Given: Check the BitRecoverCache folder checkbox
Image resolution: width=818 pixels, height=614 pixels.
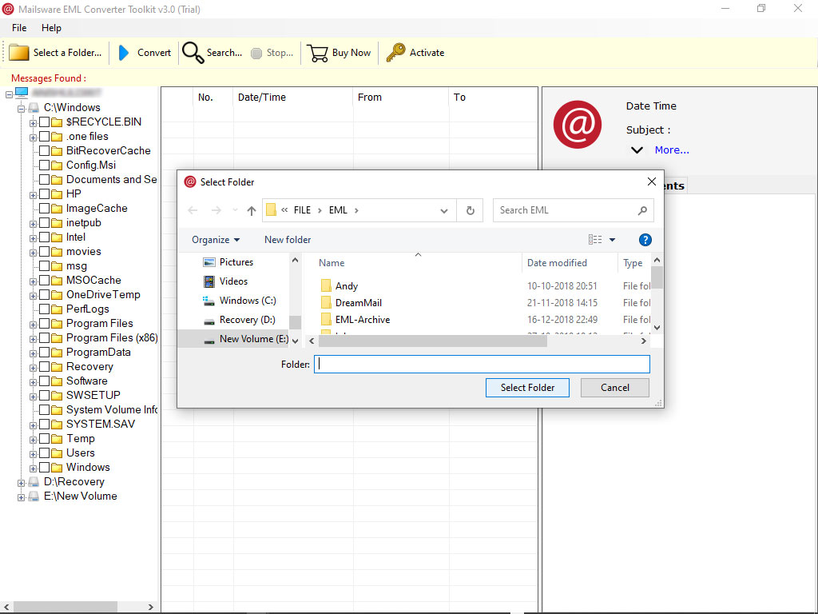Looking at the screenshot, I should coord(45,151).
